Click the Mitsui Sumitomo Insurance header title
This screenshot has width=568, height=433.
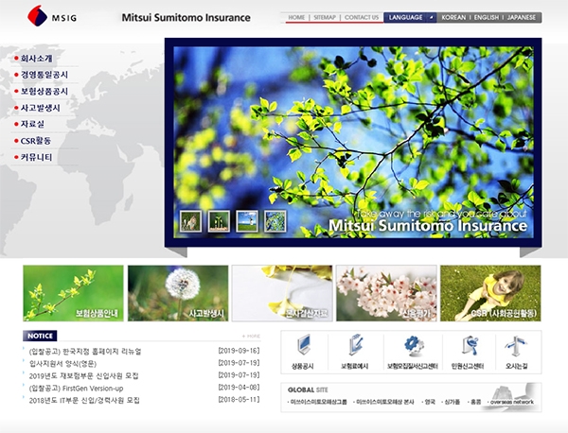coord(186,18)
